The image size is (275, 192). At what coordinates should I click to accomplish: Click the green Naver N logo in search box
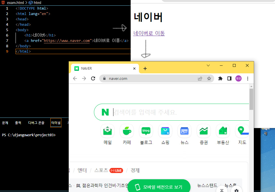pyautogui.click(x=105, y=112)
